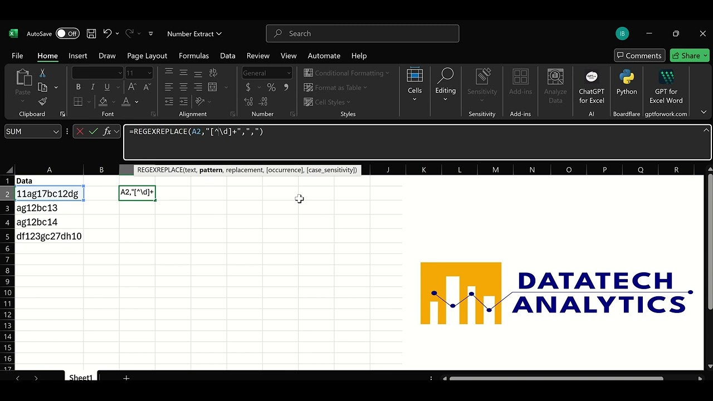Screen dimensions: 713x401
Task: Select the Format Painter brush
Action: click(x=42, y=101)
